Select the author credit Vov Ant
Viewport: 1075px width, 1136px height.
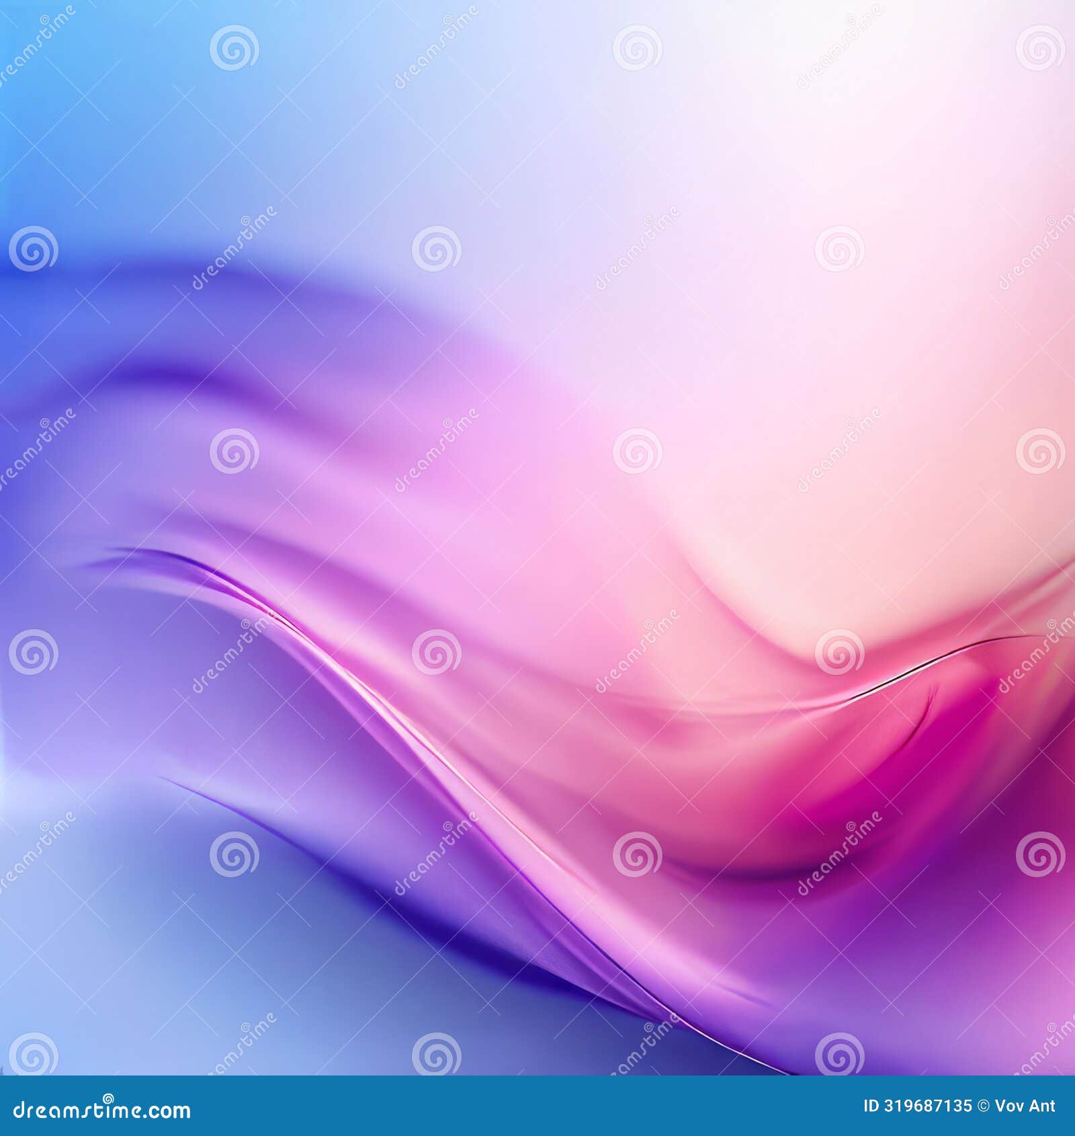tap(1025, 1106)
